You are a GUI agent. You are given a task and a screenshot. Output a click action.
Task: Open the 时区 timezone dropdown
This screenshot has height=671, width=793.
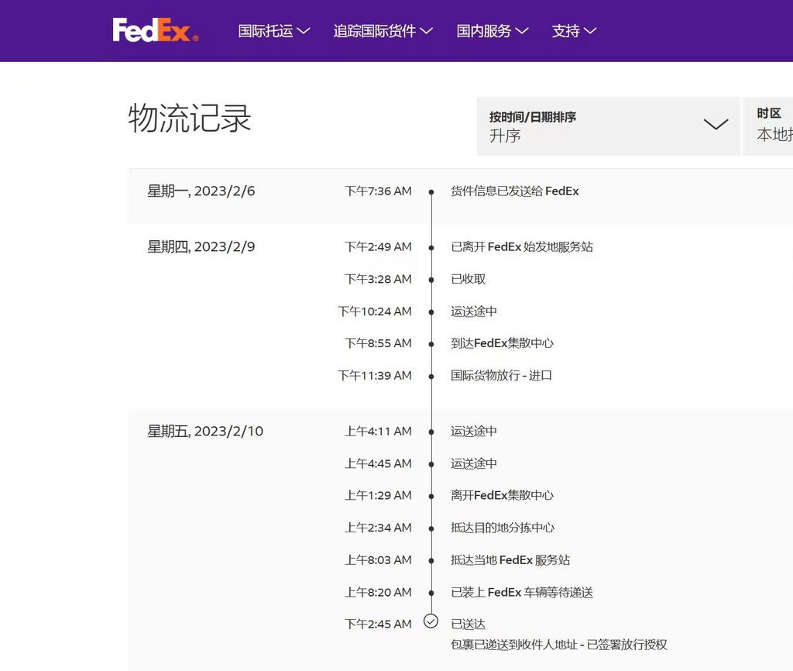pyautogui.click(x=767, y=126)
